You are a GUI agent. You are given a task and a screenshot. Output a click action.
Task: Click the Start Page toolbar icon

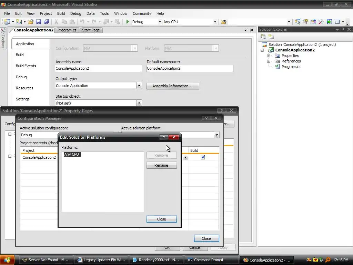click(329, 22)
